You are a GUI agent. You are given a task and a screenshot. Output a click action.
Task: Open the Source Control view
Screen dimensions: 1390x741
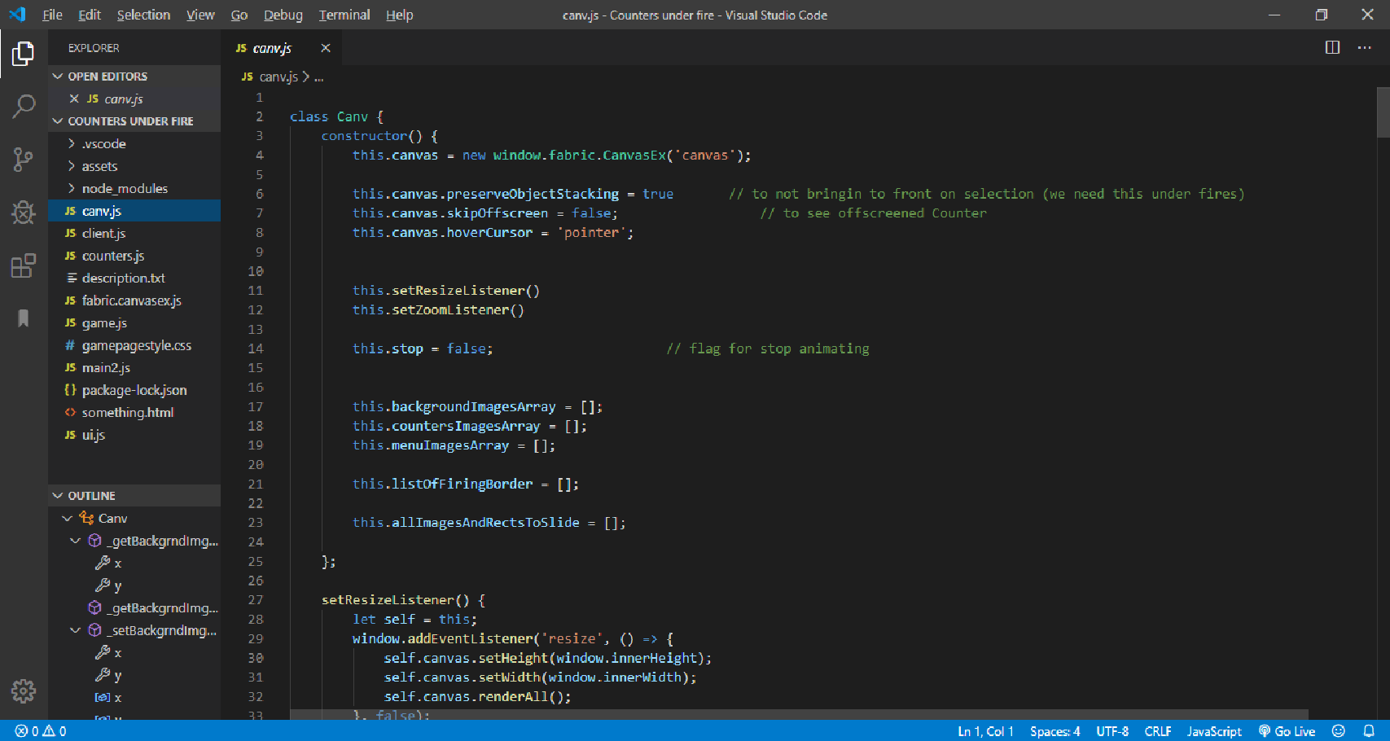click(x=24, y=160)
